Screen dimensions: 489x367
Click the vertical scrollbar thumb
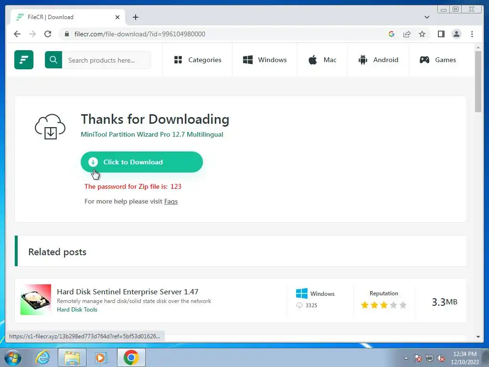[x=478, y=81]
